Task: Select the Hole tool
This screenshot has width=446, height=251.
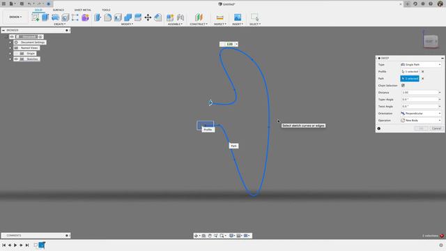Action: pos(65,17)
